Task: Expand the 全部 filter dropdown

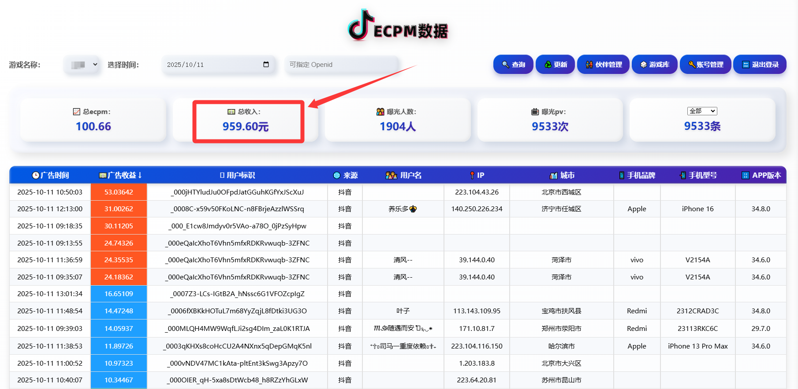Action: pyautogui.click(x=702, y=111)
